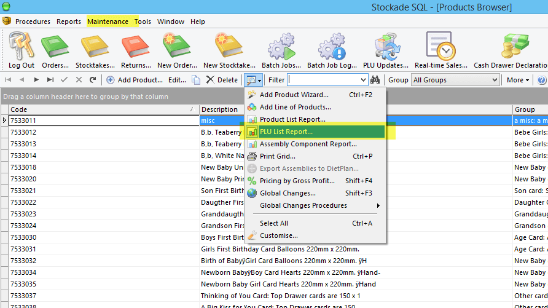
Task: Choose Add Line of Products
Action: [x=316, y=107]
